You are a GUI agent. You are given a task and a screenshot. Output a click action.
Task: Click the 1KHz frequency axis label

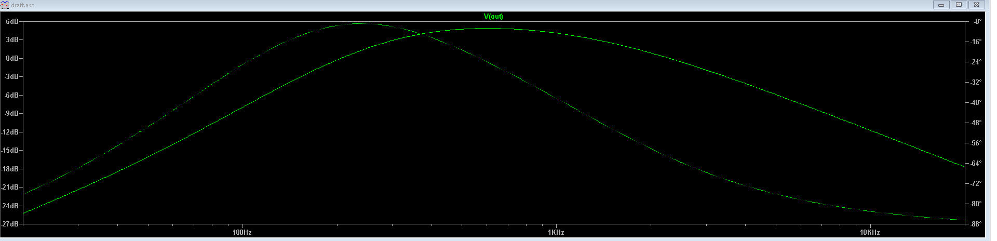coord(556,232)
